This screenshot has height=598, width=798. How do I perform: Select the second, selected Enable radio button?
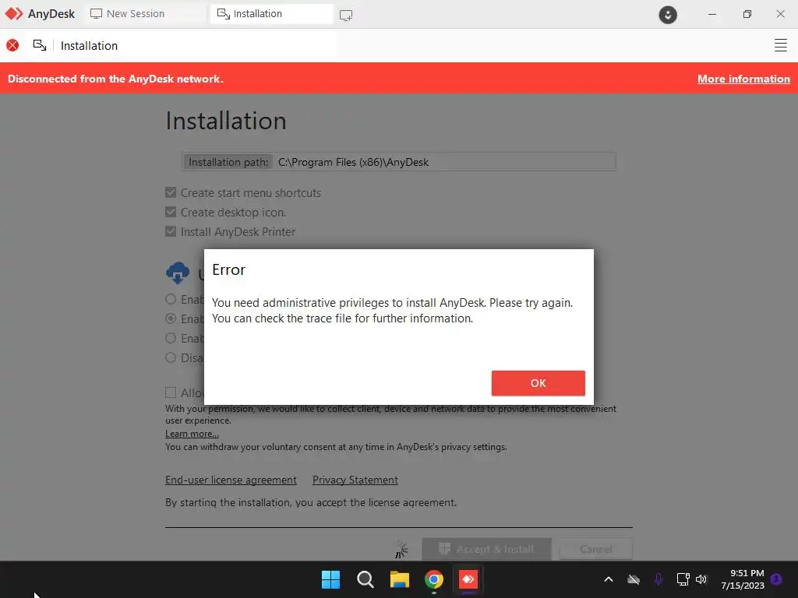[171, 318]
